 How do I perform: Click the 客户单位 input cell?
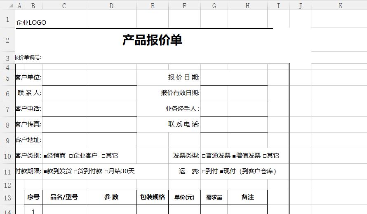(x=89, y=77)
